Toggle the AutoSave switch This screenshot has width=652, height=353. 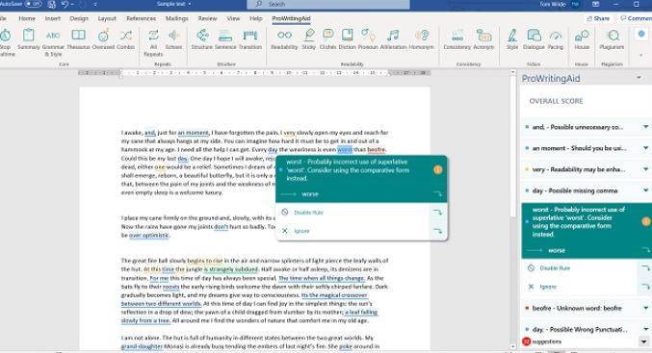click(x=34, y=4)
